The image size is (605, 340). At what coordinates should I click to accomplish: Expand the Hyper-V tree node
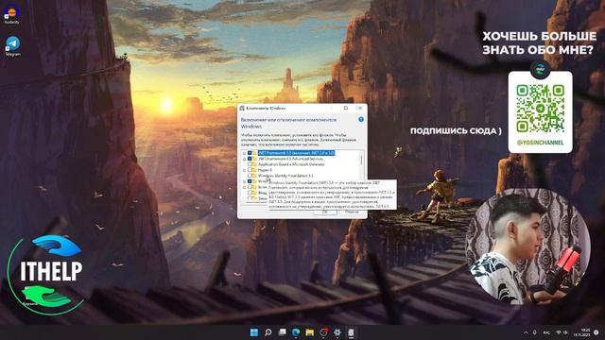point(244,170)
